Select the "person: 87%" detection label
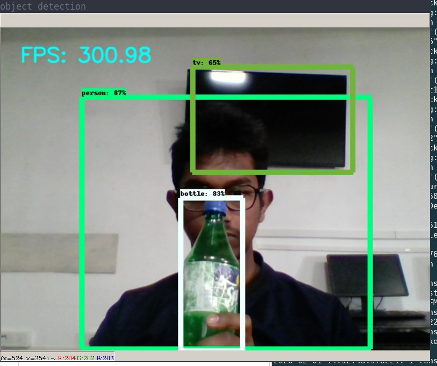 click(x=104, y=93)
